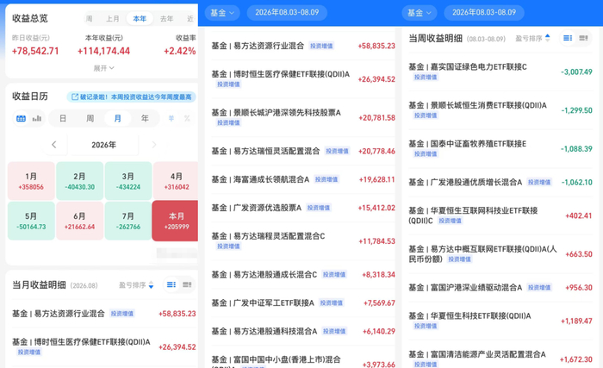
Task: Open 国泰中证畜牧养殖ETF联接E fund row
Action: click(x=500, y=148)
